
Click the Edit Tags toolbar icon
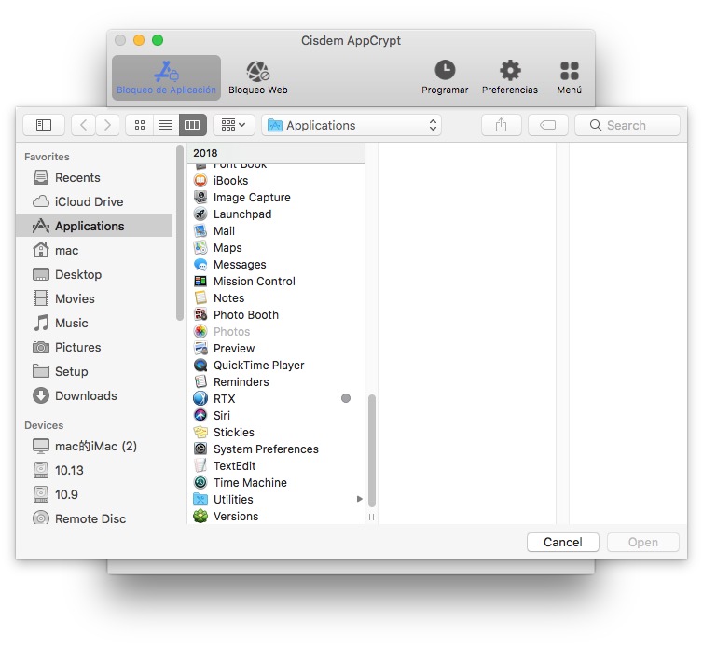click(x=548, y=125)
